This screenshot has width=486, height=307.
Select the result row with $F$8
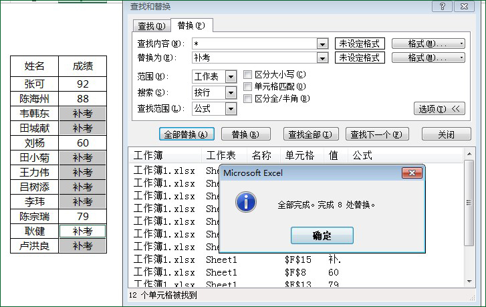click(x=297, y=272)
